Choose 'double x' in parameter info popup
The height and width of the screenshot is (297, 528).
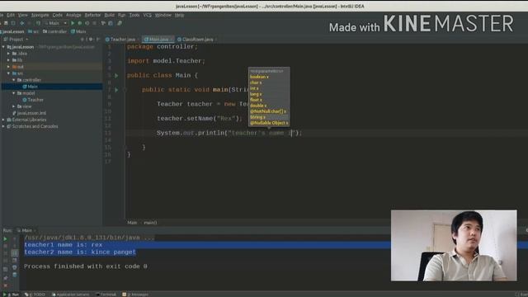click(x=258, y=106)
